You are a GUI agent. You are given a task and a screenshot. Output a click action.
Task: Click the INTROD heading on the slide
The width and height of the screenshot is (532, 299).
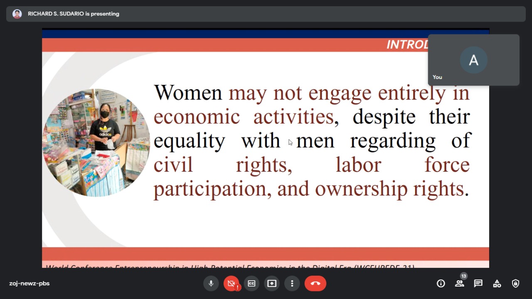point(407,44)
